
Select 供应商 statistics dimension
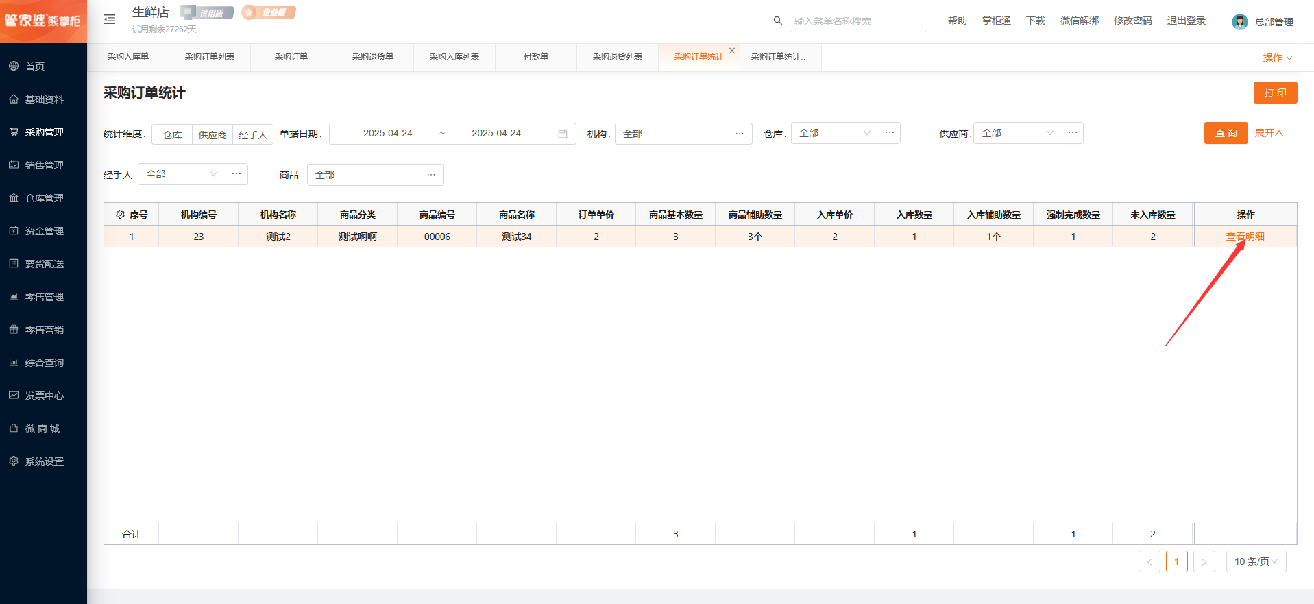click(x=212, y=134)
